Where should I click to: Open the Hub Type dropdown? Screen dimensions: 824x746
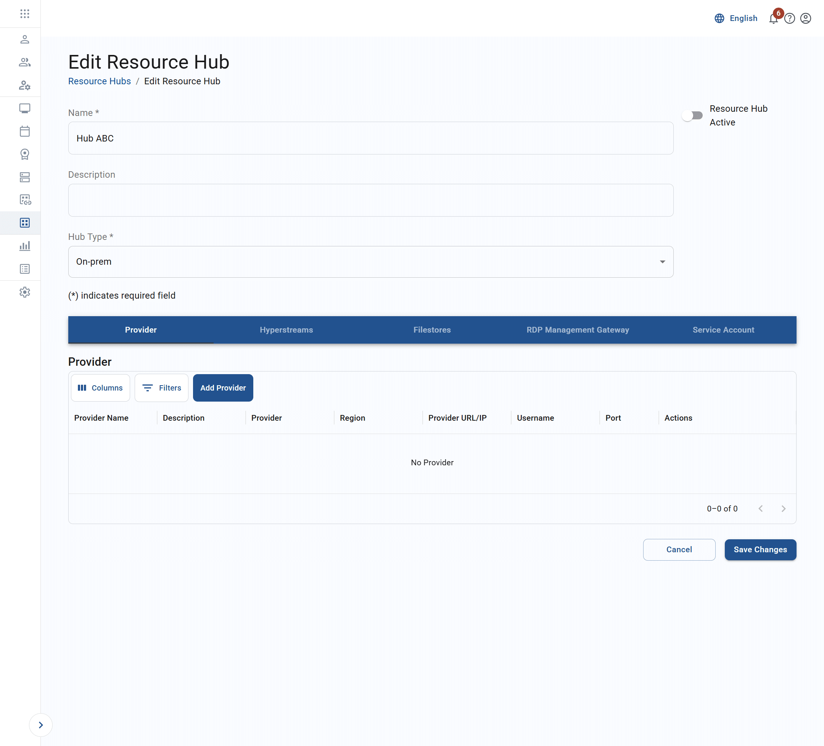tap(370, 262)
